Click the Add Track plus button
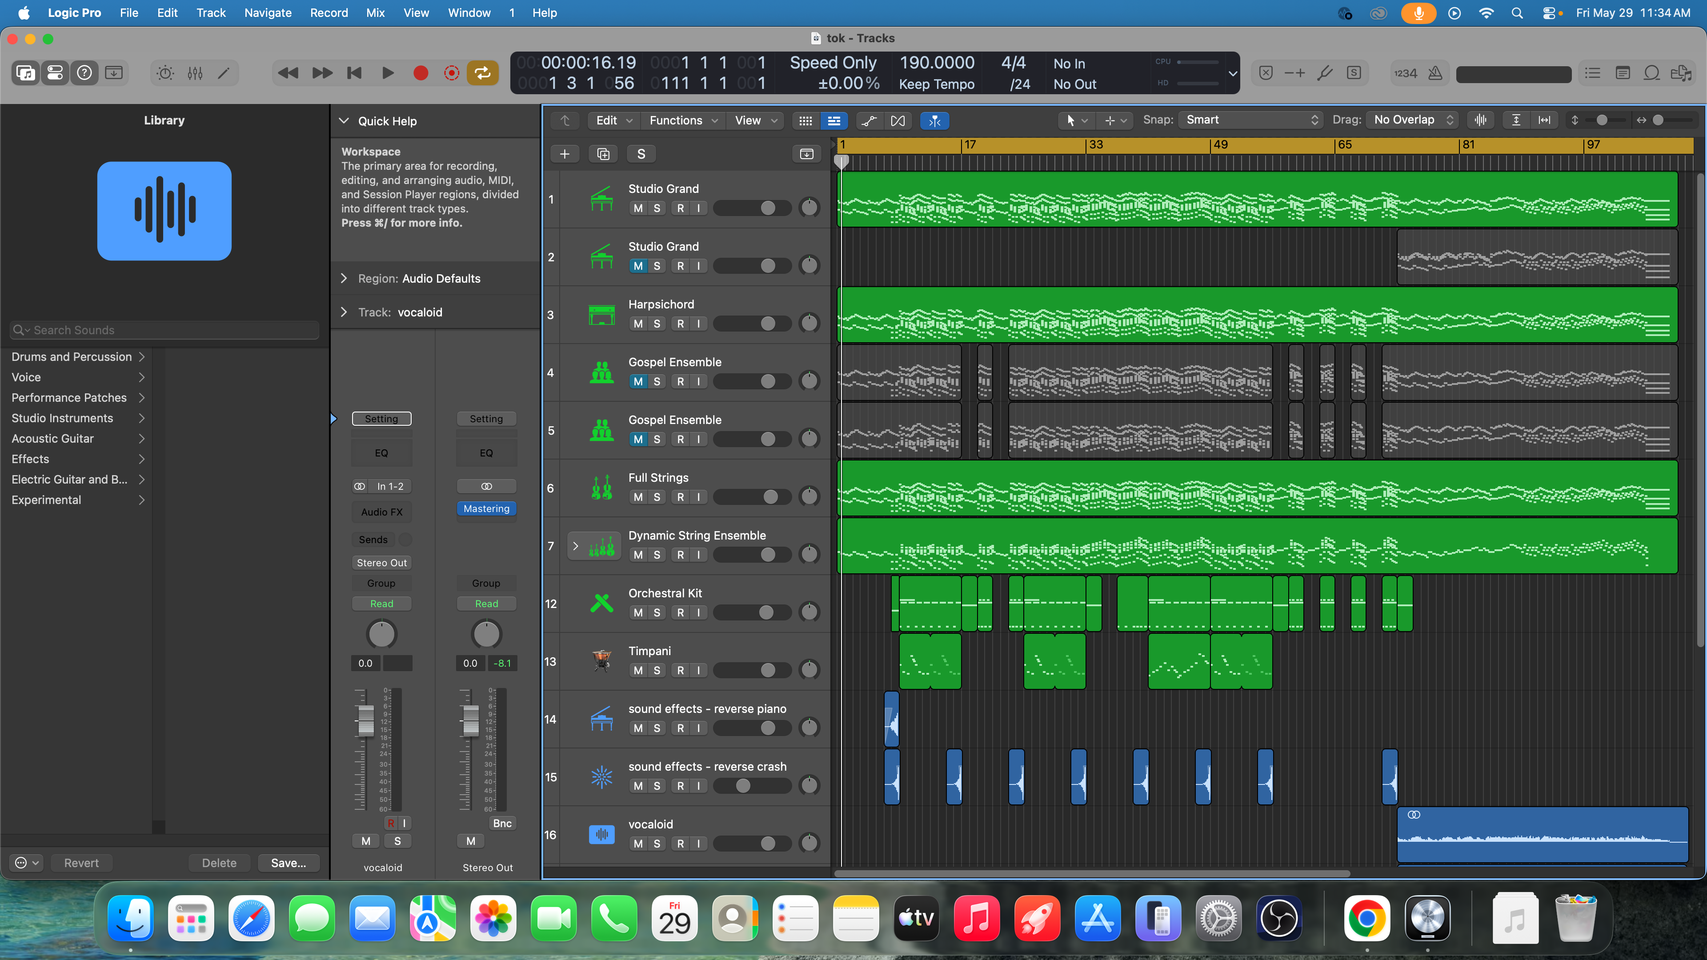Viewport: 1707px width, 960px height. tap(565, 154)
